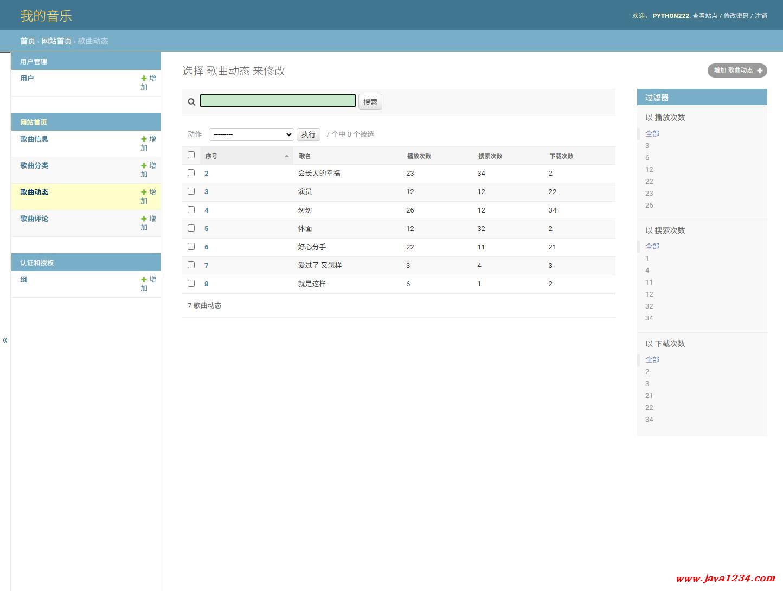This screenshot has height=591, width=783.
Task: Click the add icon beside 歌曲动态 in sidebar
Action: pyautogui.click(x=144, y=192)
